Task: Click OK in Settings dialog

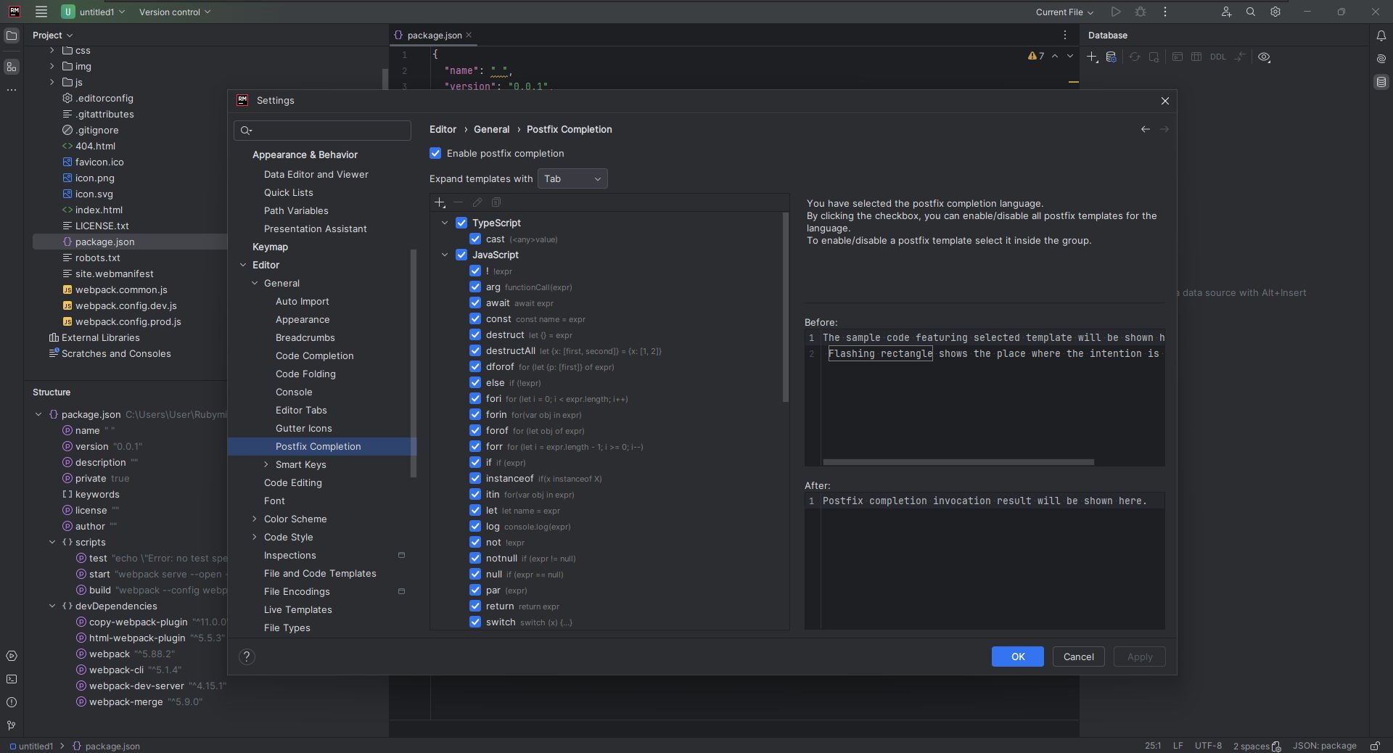Action: tap(1017, 657)
